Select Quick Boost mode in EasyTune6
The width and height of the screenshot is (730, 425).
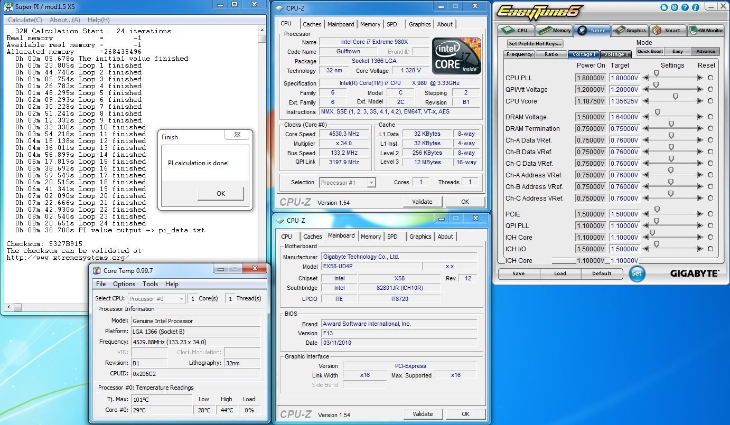point(650,51)
